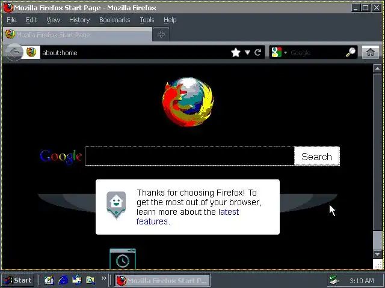Launch Internet Explorer from quick launch
Screen dimensions: 385x288
click(63, 280)
